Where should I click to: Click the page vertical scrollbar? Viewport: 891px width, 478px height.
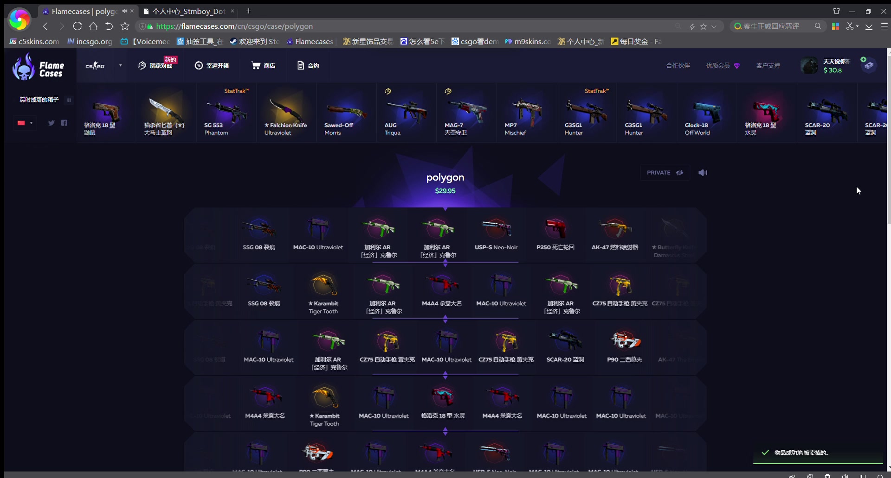point(888,139)
